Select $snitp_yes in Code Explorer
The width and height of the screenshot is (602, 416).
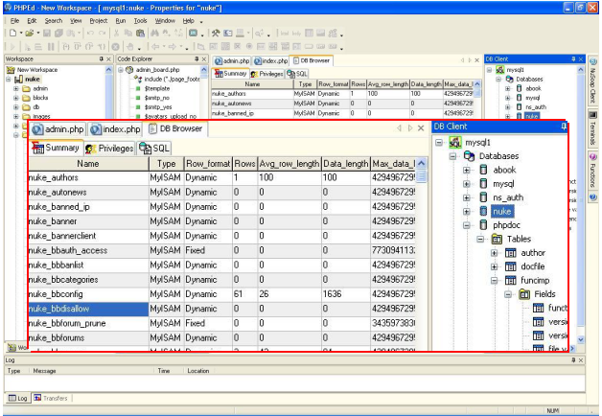[x=158, y=107]
